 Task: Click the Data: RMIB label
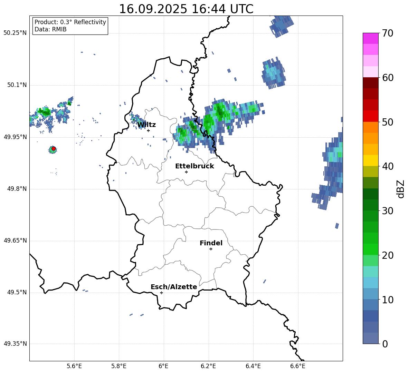(50, 29)
